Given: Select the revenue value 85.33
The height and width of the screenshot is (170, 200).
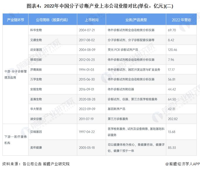Looking at the screenshot, I should click(x=172, y=148).
